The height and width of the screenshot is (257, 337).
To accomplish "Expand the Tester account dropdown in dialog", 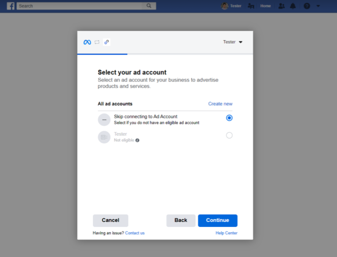I will click(233, 42).
